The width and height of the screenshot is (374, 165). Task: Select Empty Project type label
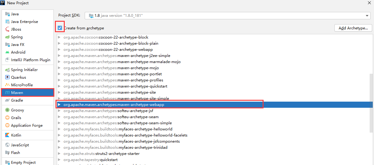point(23,163)
